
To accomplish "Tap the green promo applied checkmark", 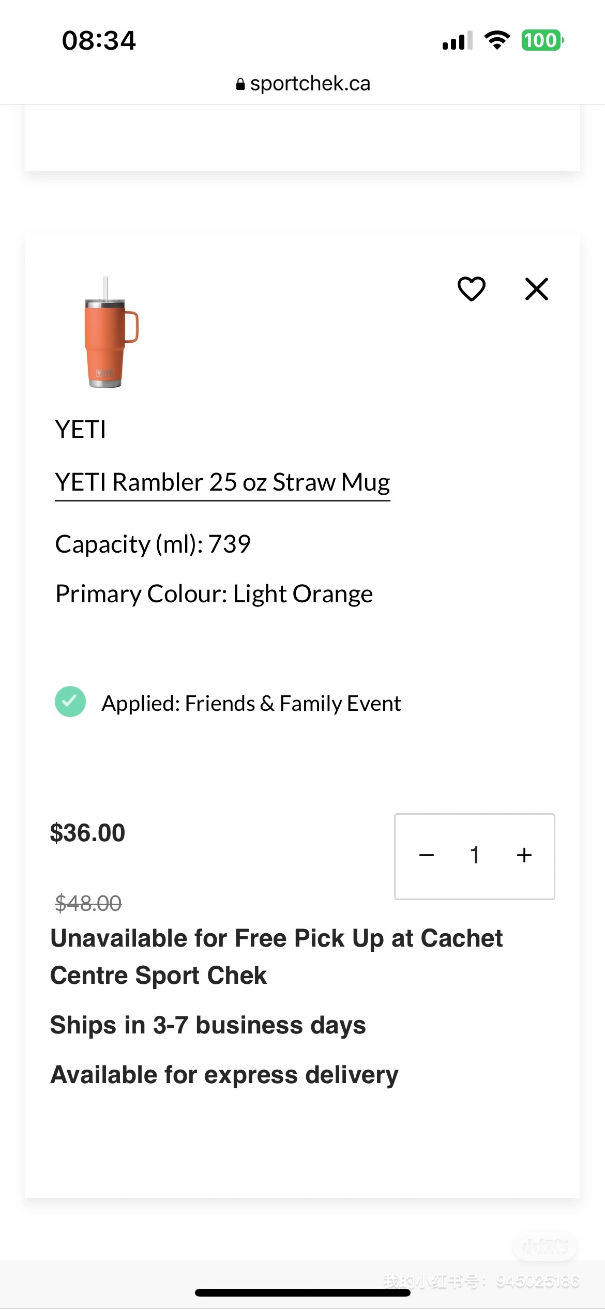I will click(70, 702).
